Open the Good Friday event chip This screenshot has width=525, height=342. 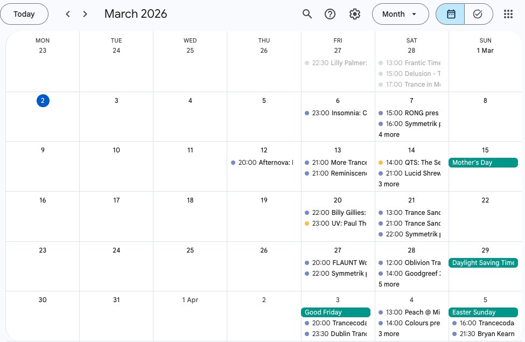335,312
